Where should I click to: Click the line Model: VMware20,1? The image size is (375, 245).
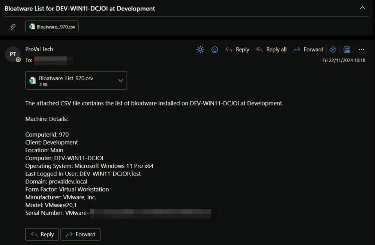(x=51, y=205)
